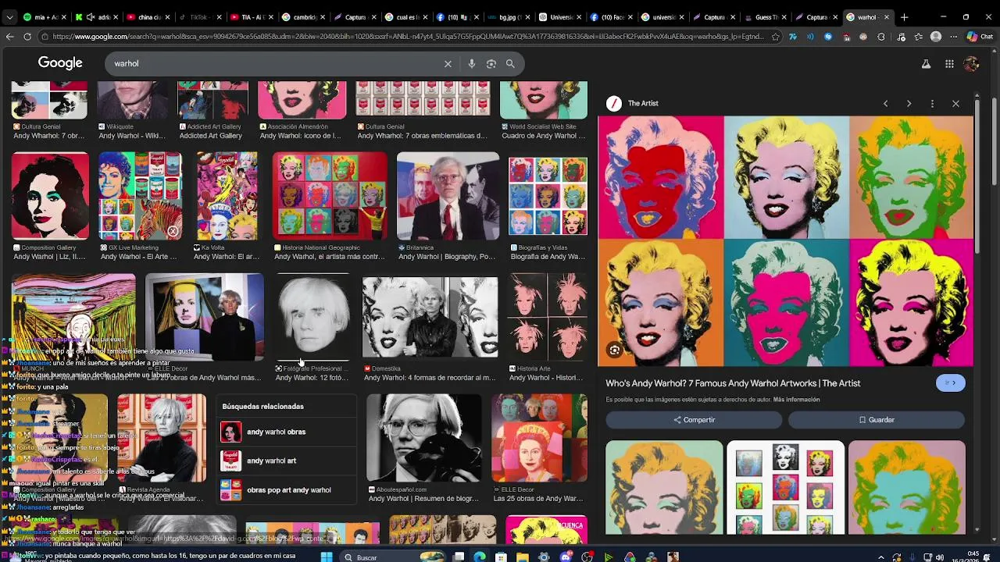Viewport: 1000px width, 562px height.
Task: Click the large Marilyn preview image
Action: [x=785, y=241]
